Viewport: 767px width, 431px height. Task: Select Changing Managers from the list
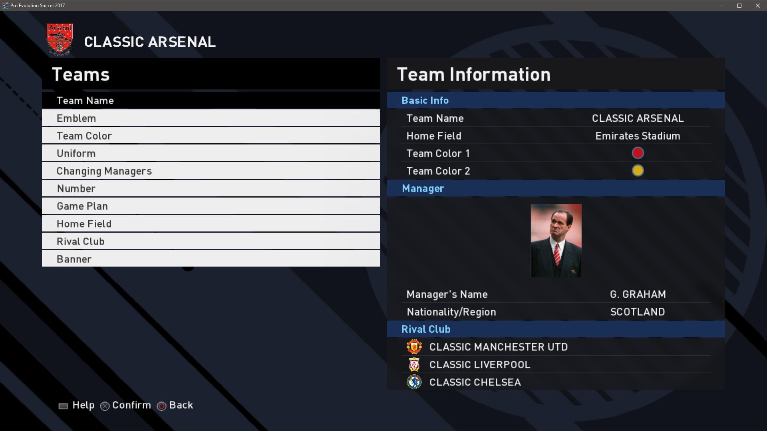point(211,171)
